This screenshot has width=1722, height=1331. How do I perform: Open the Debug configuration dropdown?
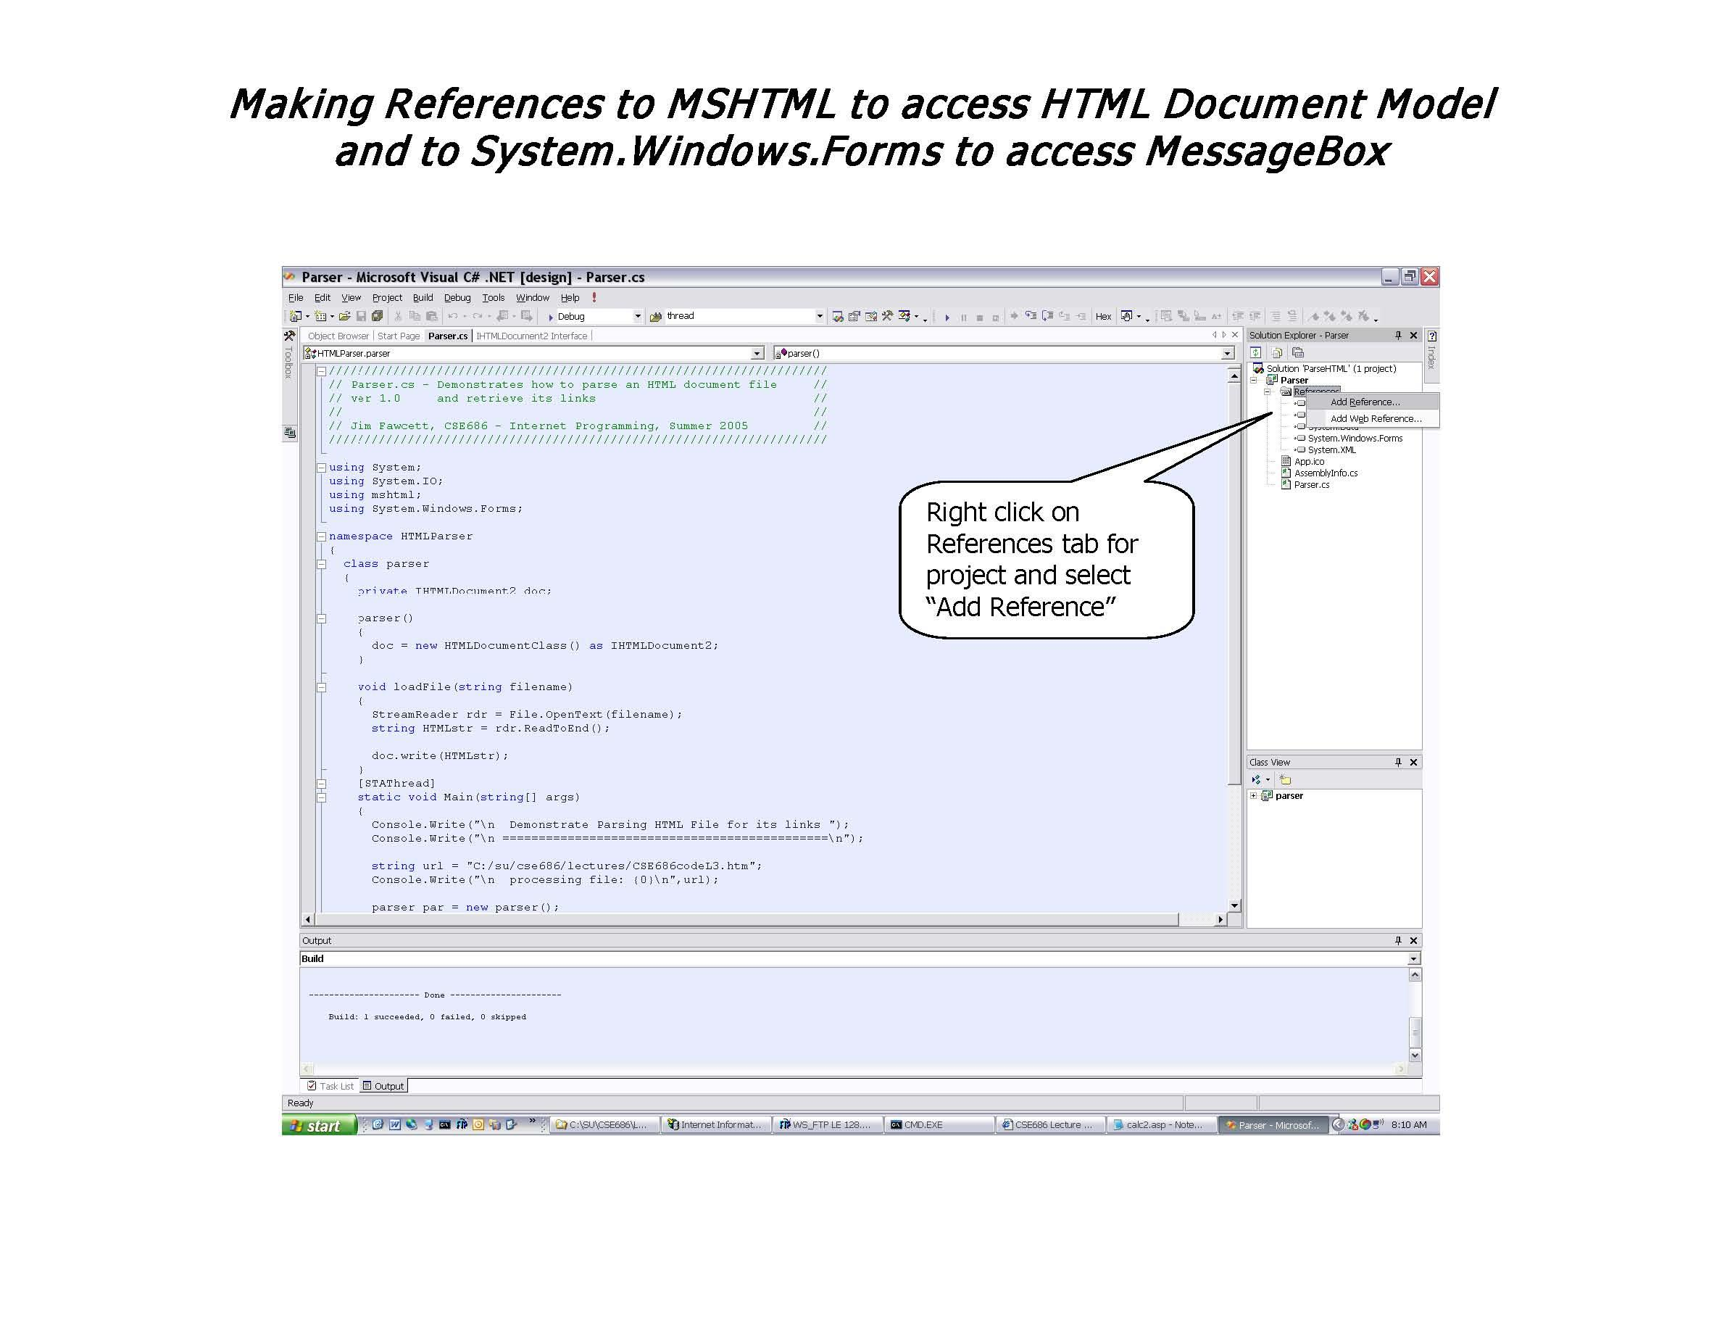click(x=639, y=315)
